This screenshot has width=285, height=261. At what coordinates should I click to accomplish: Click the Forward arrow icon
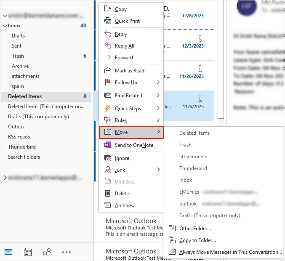click(x=108, y=58)
